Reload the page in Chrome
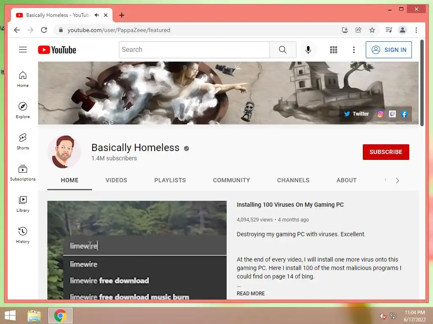This screenshot has height=324, width=433. (x=44, y=30)
